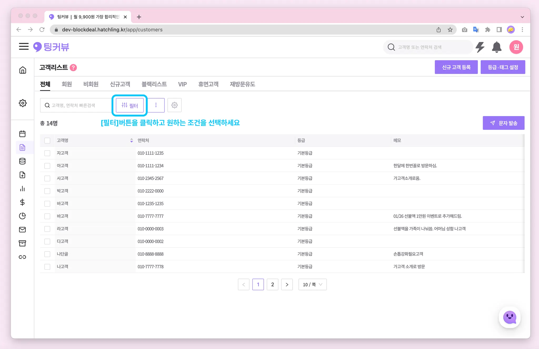Click the help question mark beside 고객리스트
539x349 pixels.
point(73,68)
